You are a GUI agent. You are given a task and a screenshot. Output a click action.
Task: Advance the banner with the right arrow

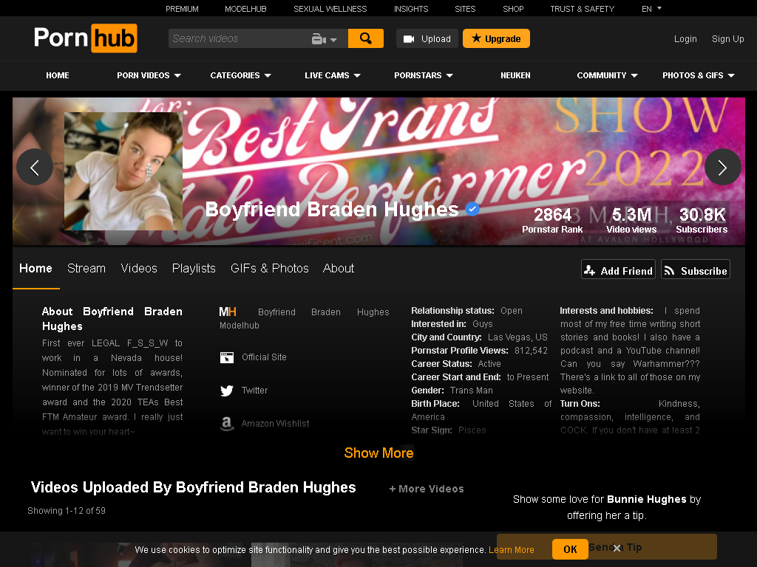(723, 168)
